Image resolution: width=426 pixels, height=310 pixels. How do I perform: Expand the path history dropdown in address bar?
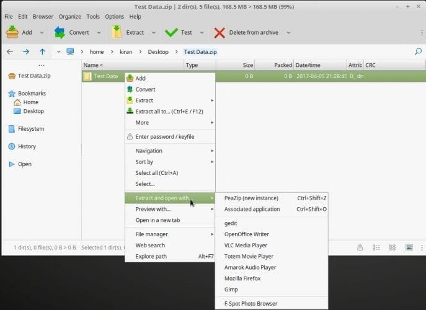pyautogui.click(x=58, y=52)
